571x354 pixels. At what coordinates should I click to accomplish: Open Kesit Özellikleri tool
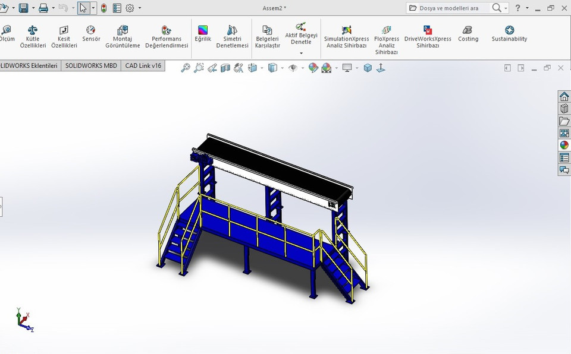tap(64, 37)
